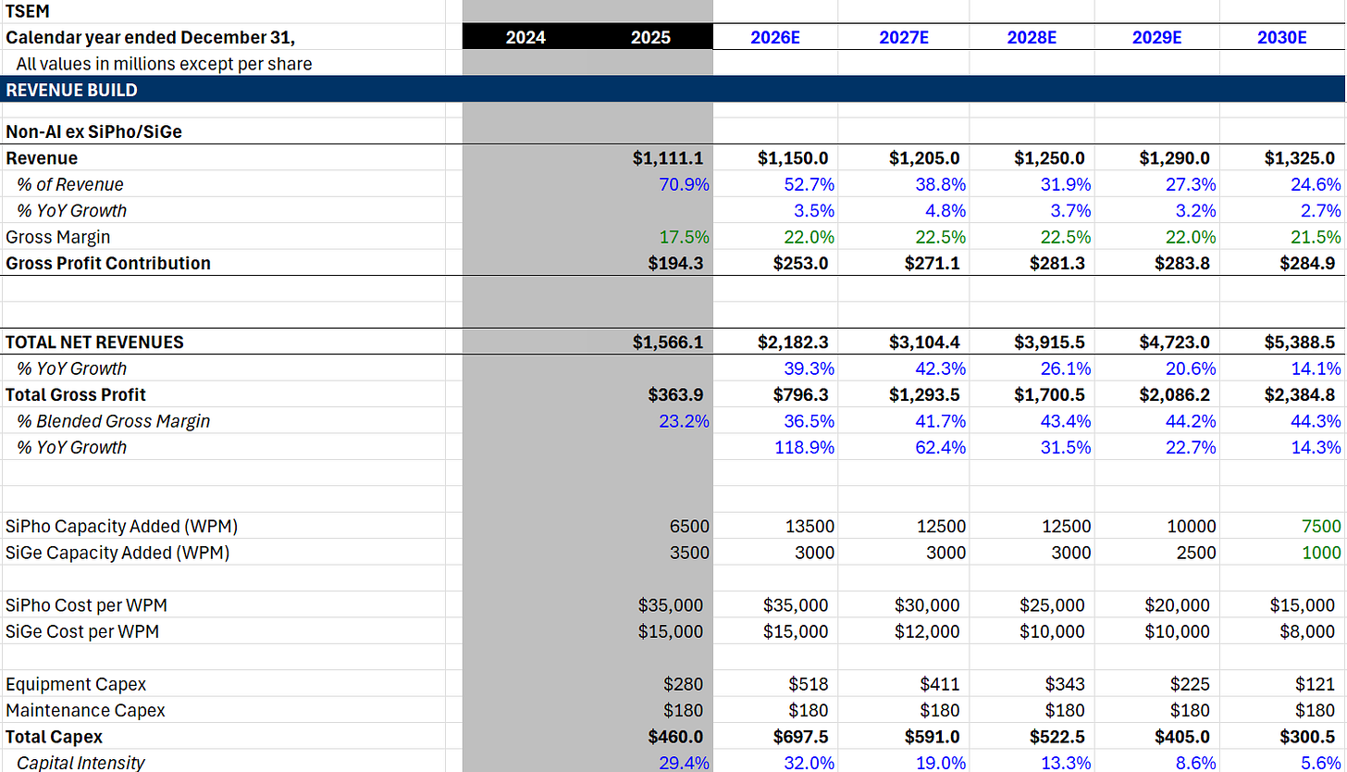Click the SiPho Capacity Added (WPM) label
This screenshot has height=772, width=1347.
click(121, 526)
